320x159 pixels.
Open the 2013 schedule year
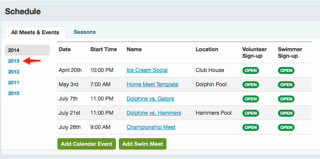pyautogui.click(x=14, y=61)
